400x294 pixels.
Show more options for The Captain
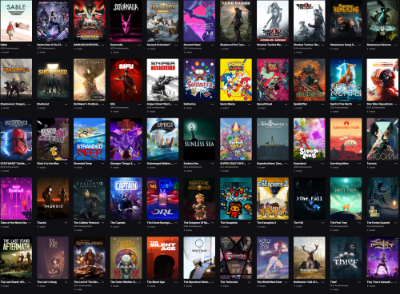(139, 223)
